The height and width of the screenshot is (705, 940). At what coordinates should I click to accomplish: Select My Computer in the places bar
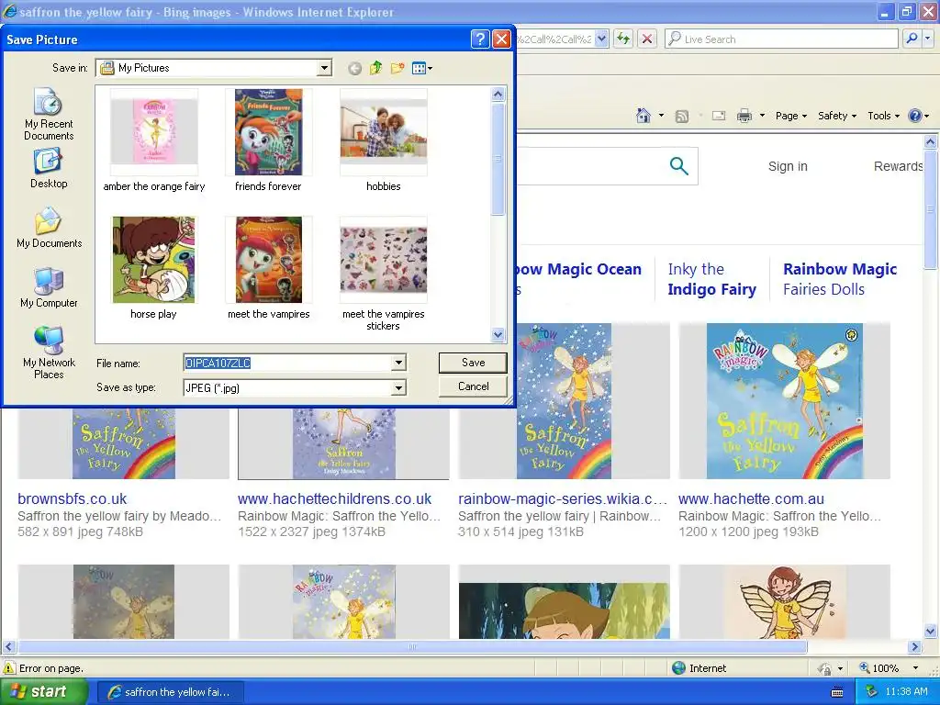49,287
